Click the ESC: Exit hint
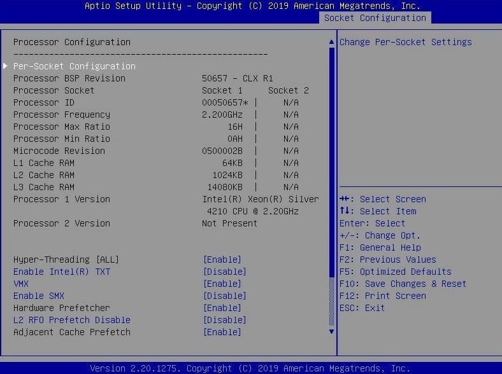Screen dimensions: 502x374 (x=362, y=308)
